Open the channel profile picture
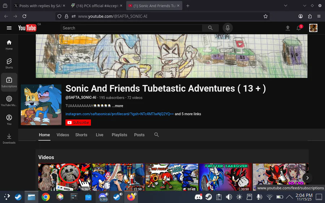 (x=41, y=105)
